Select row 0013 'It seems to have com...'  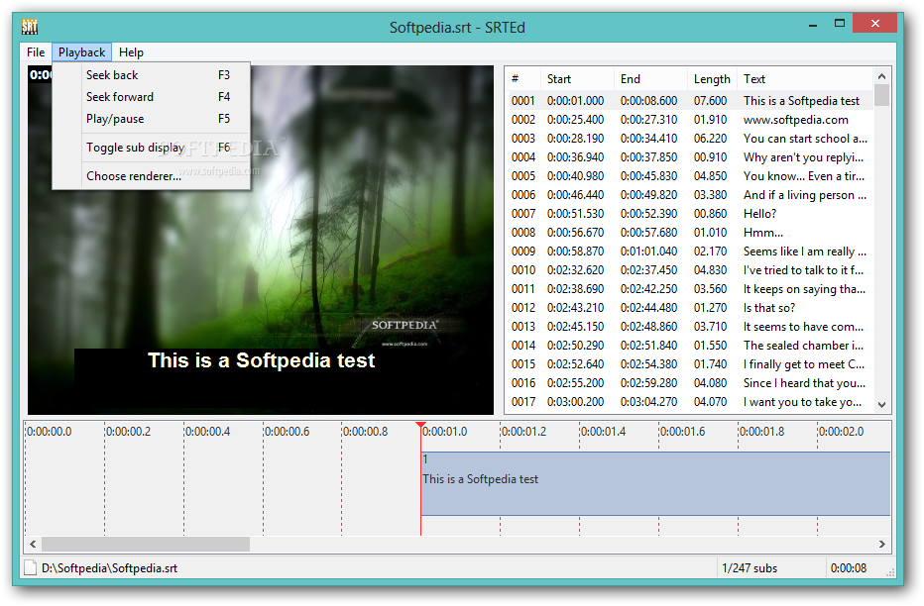691,327
